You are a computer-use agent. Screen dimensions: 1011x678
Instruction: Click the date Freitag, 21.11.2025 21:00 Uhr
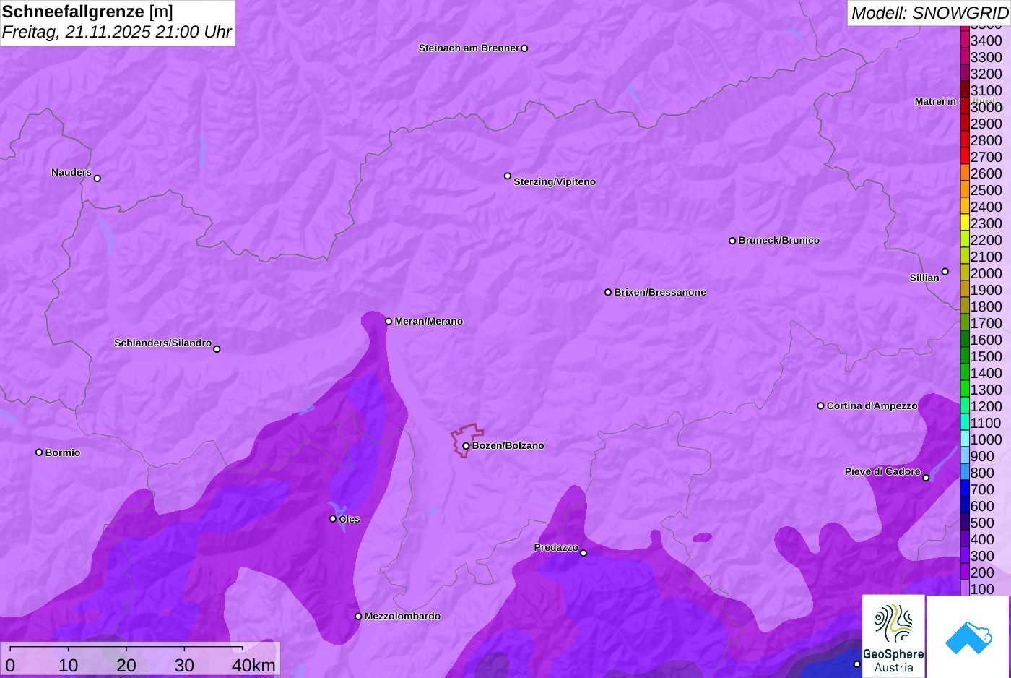(x=117, y=32)
